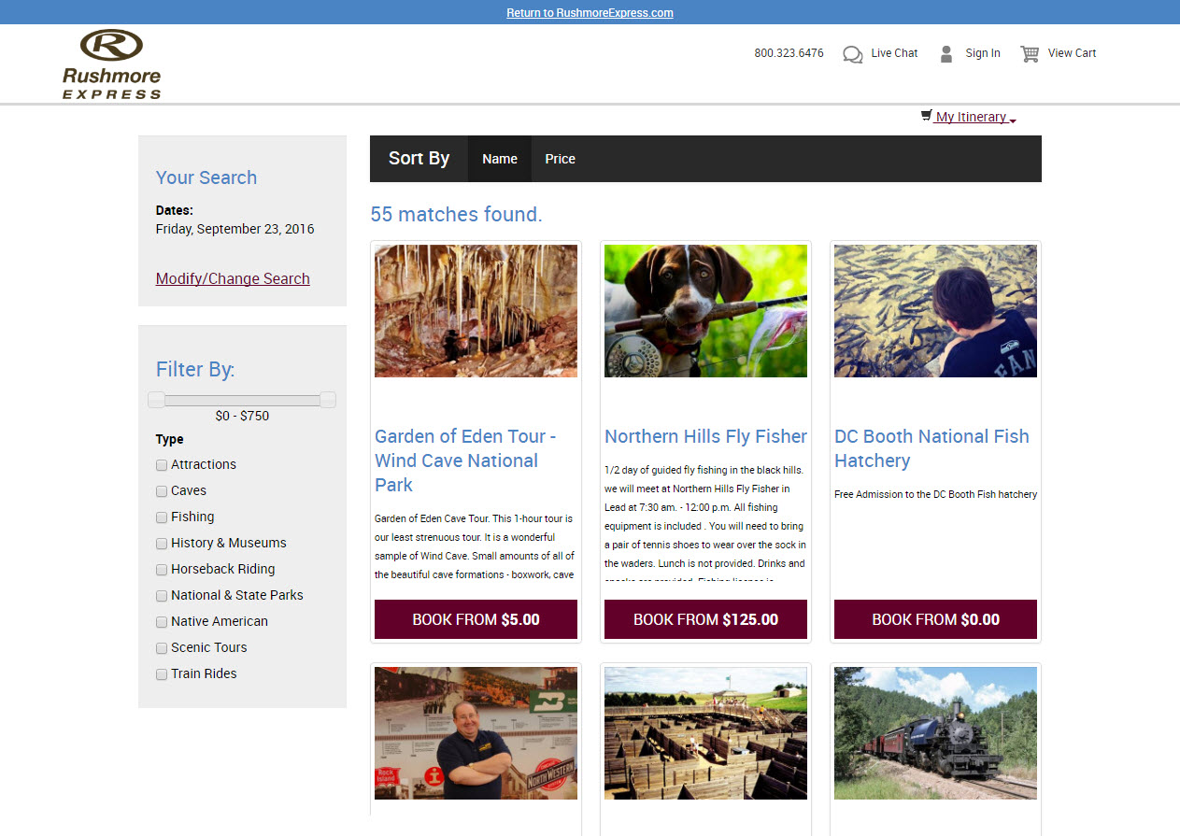The image size is (1180, 836).
Task: Click the Free Admission hatchery description
Action: 935,494
